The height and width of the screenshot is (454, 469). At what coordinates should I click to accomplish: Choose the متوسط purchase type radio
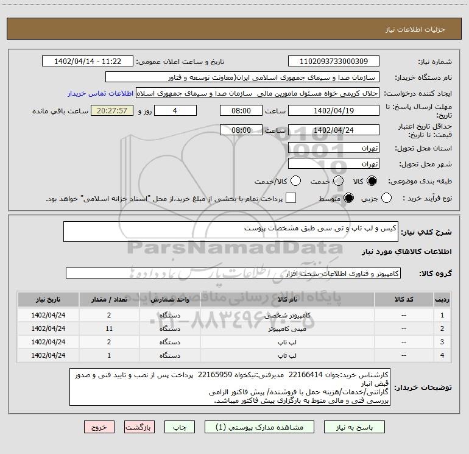[349, 198]
